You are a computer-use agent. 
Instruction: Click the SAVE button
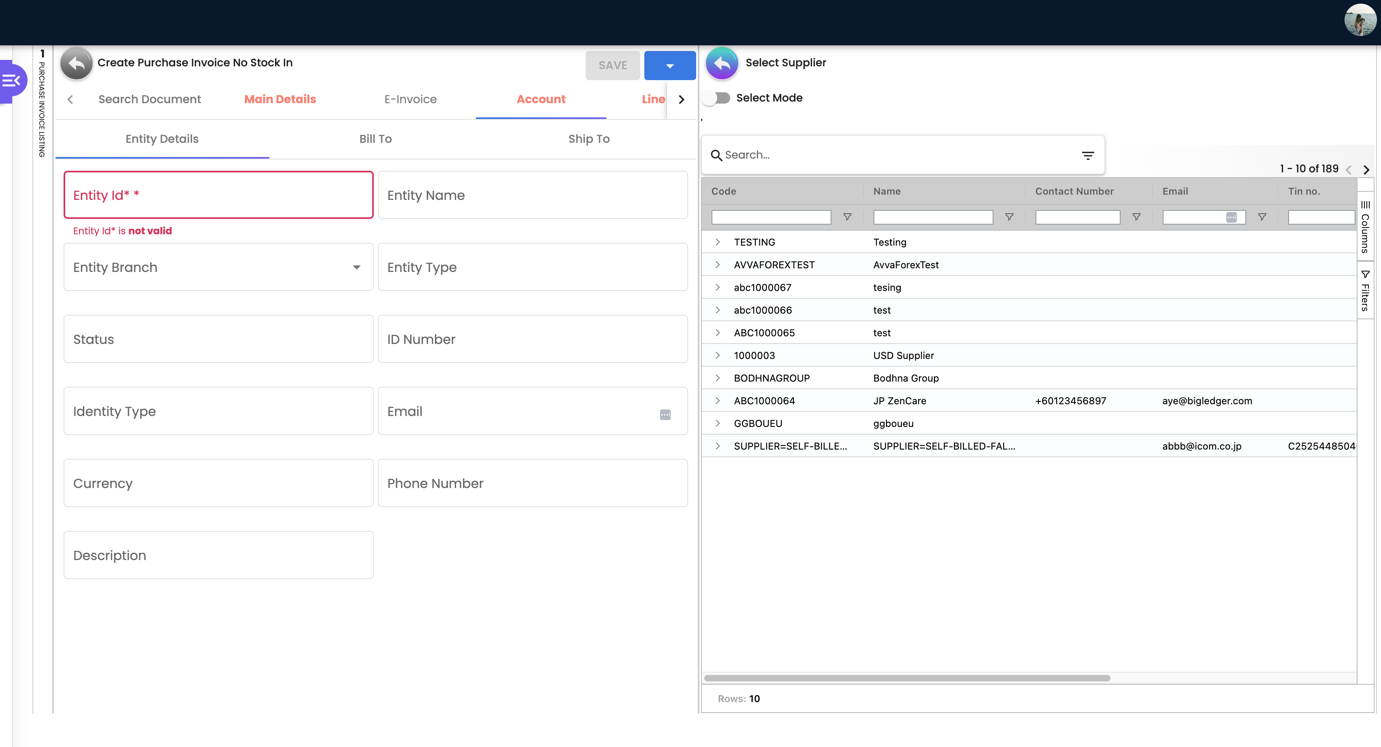coord(612,66)
